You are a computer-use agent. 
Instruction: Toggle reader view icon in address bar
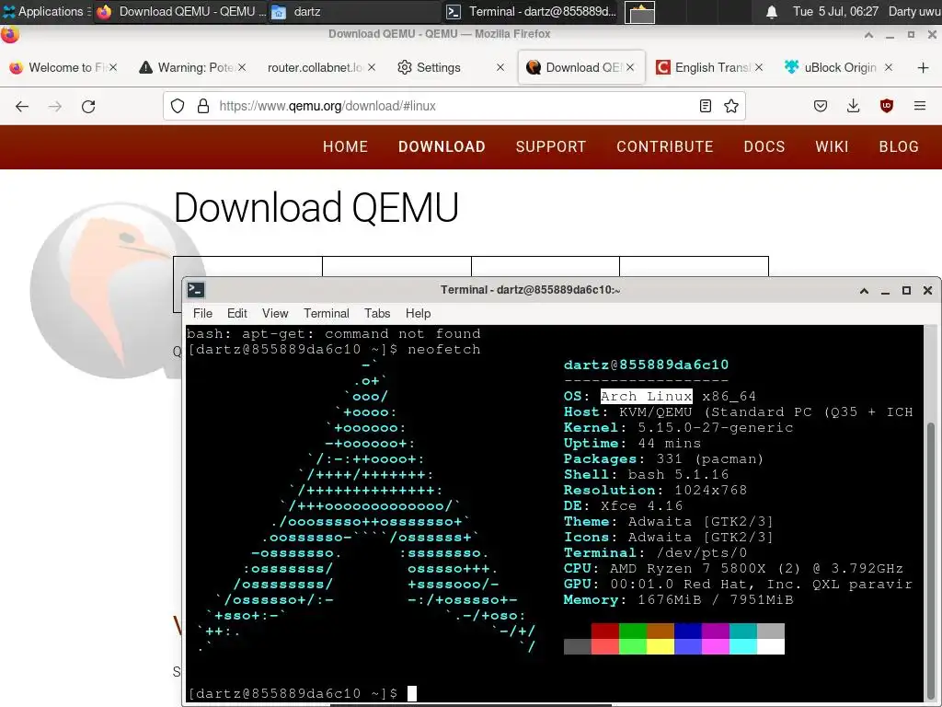pyautogui.click(x=706, y=107)
